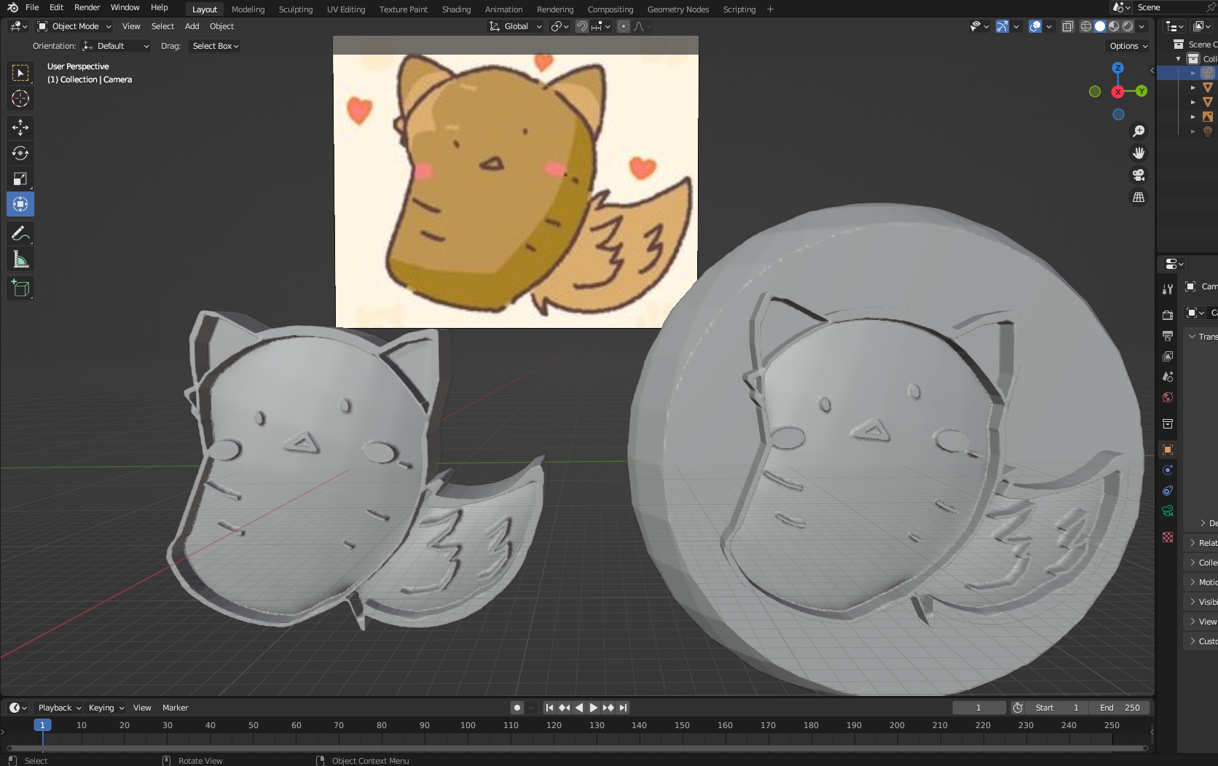The width and height of the screenshot is (1218, 766).
Task: Open the Render menu
Action: coord(87,7)
